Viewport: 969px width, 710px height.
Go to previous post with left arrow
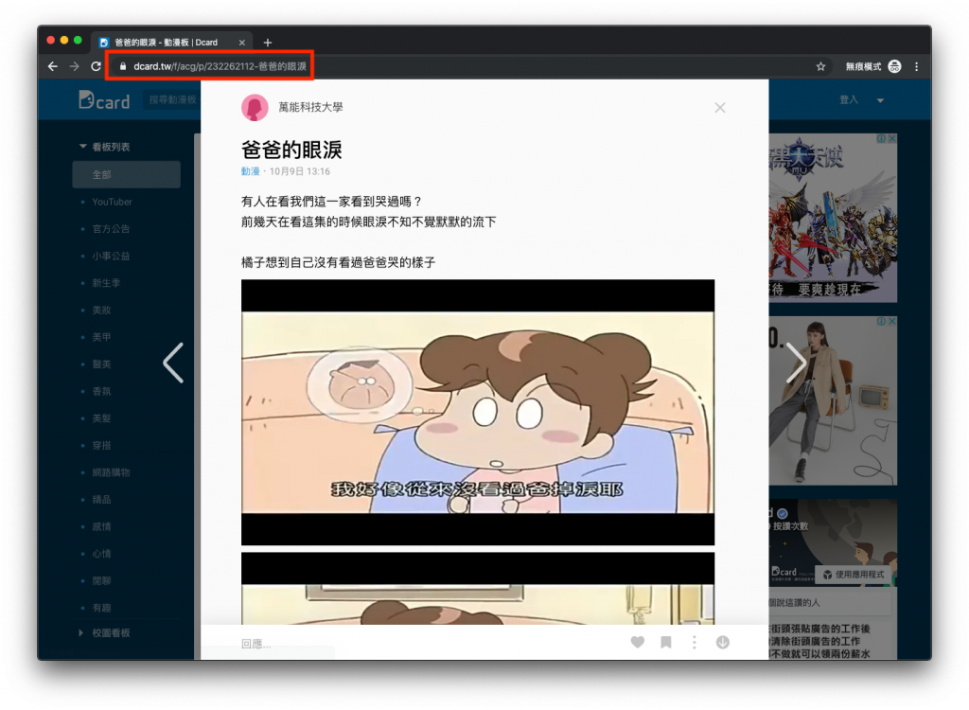click(174, 363)
